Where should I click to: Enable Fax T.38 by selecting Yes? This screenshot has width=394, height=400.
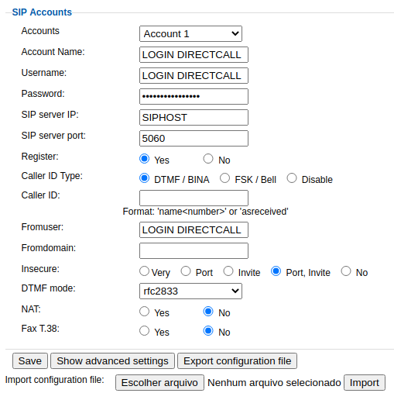[144, 331]
